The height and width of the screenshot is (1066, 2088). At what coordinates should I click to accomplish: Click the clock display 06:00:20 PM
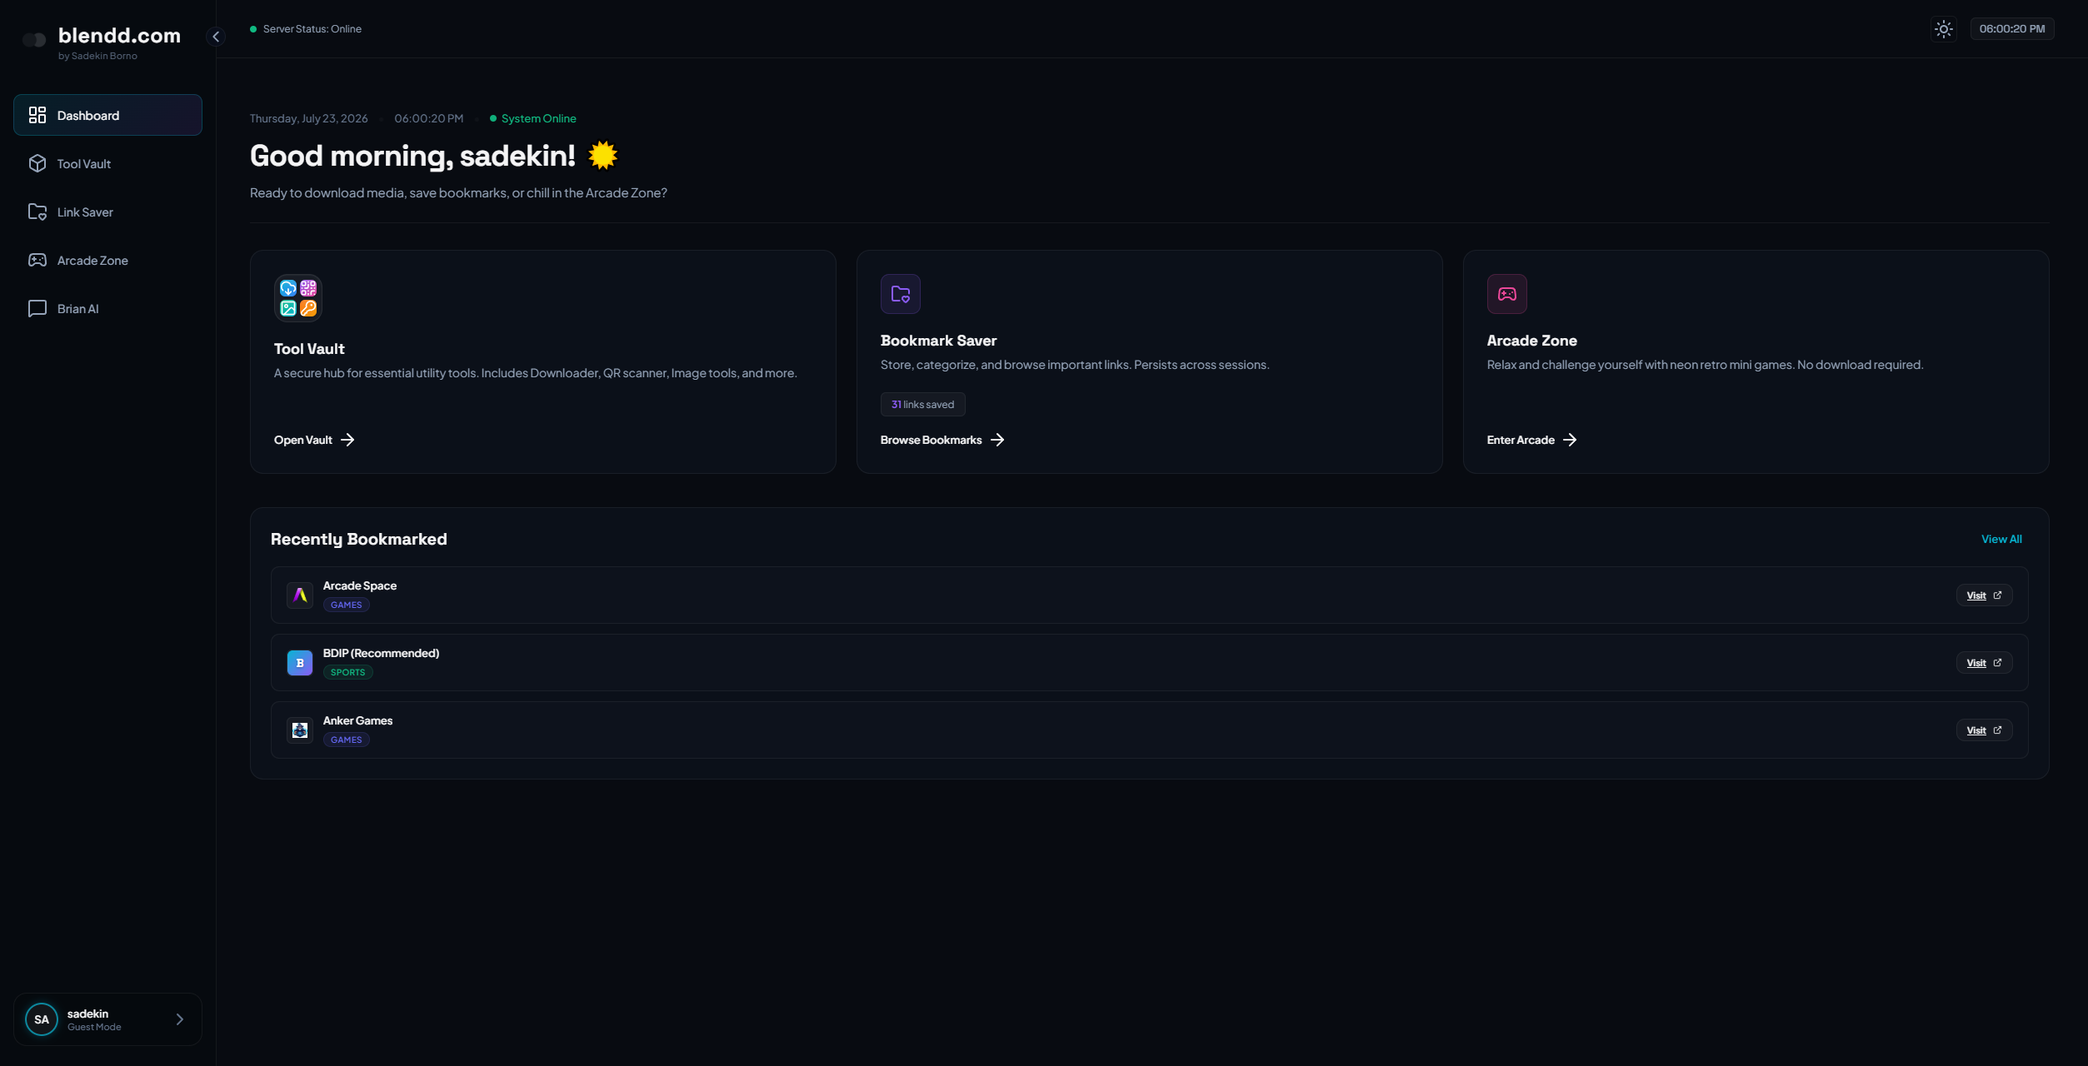pos(2011,29)
